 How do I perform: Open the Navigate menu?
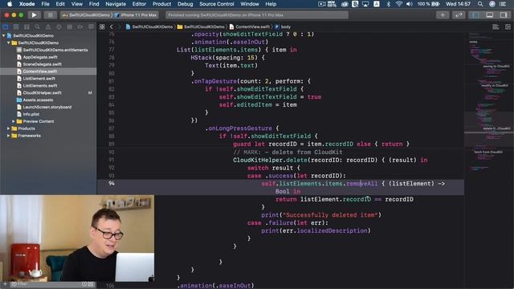116,4
